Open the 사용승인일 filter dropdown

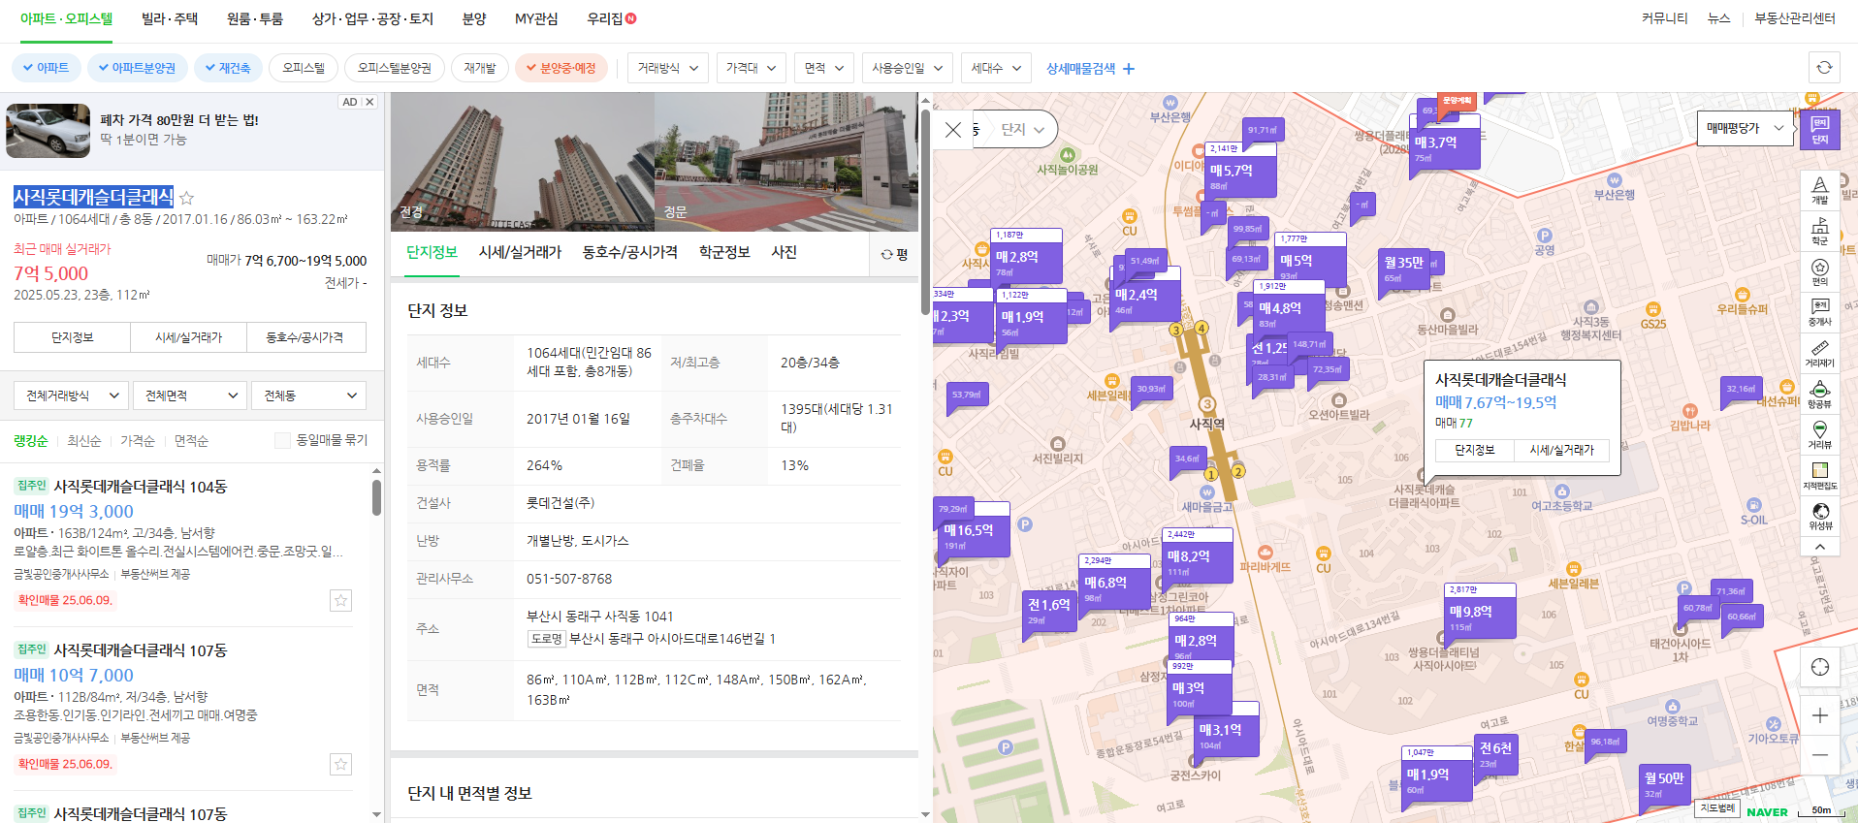(908, 68)
